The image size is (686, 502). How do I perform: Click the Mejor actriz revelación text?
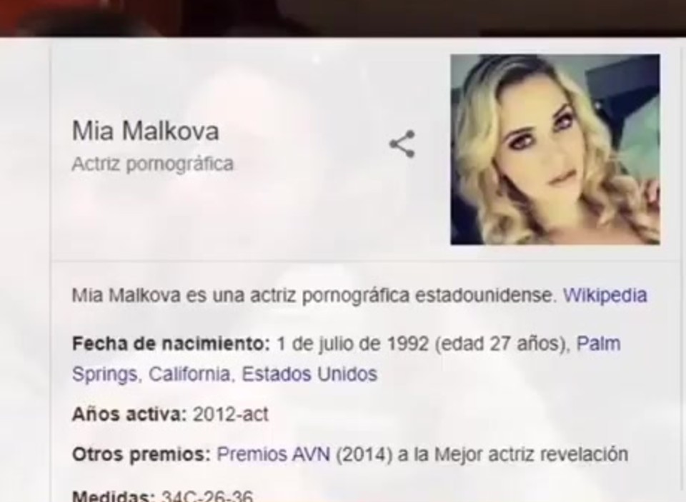[531, 454]
